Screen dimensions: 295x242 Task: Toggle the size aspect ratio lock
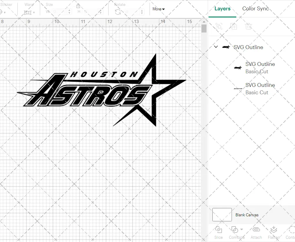(x=78, y=6)
